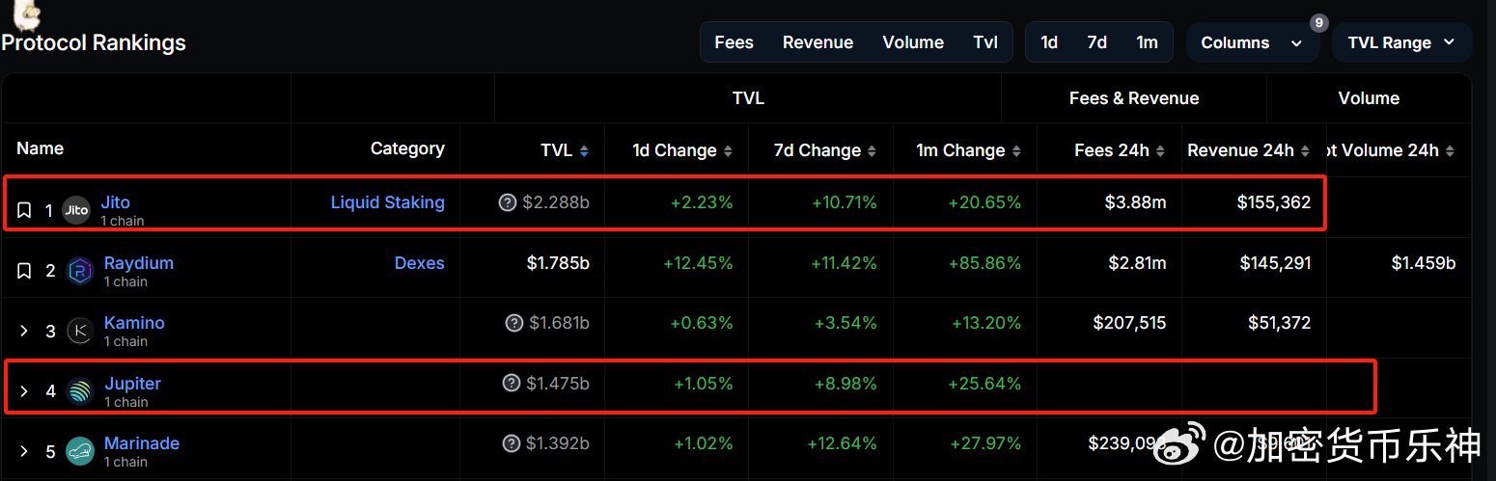Select the 1m time period tab
The height and width of the screenshot is (481, 1496).
point(1147,42)
